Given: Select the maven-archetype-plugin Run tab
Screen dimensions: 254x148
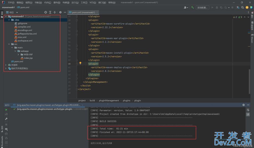Looking at the screenshot, I should coord(49,105).
